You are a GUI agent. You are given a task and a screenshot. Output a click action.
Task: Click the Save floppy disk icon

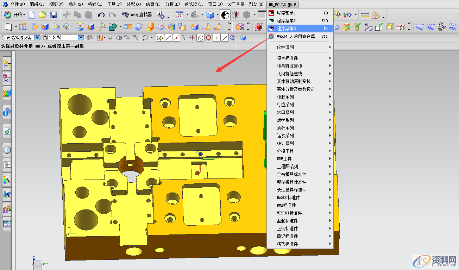54,15
